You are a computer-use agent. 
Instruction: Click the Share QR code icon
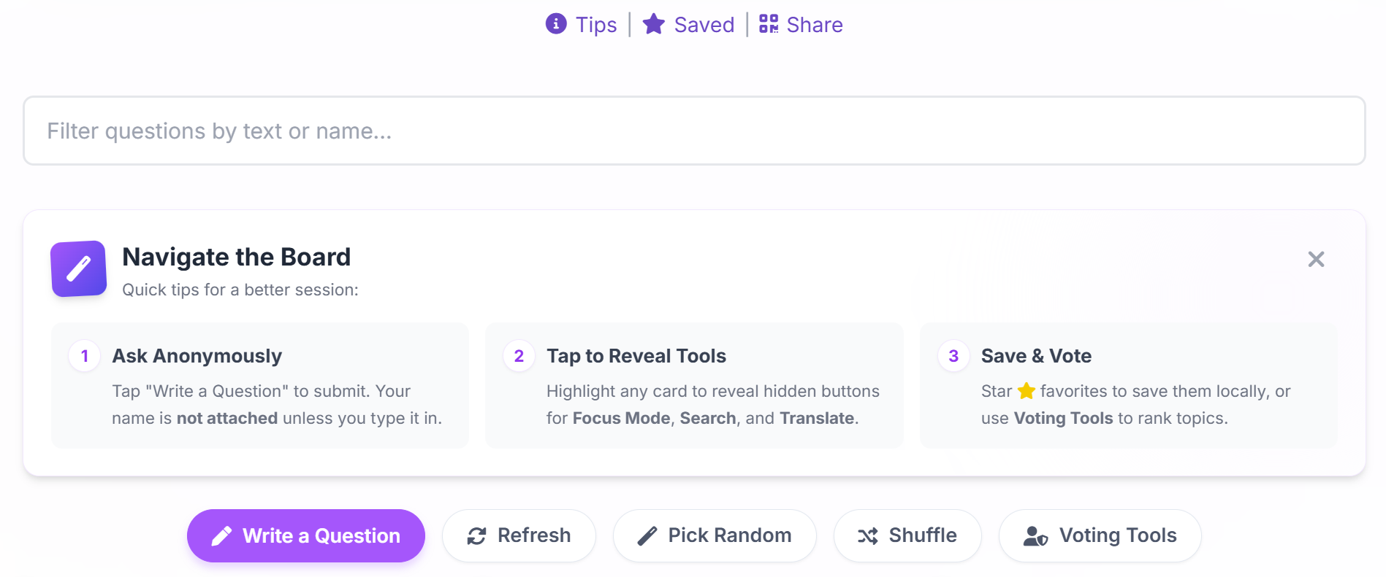point(769,24)
